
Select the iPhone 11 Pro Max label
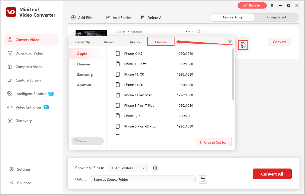137,95
